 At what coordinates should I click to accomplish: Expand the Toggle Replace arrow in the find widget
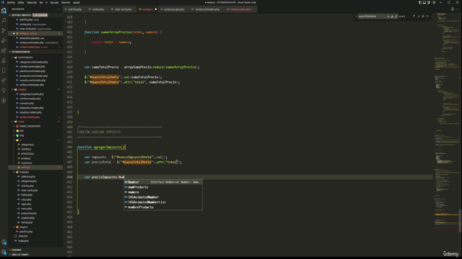tap(356, 17)
